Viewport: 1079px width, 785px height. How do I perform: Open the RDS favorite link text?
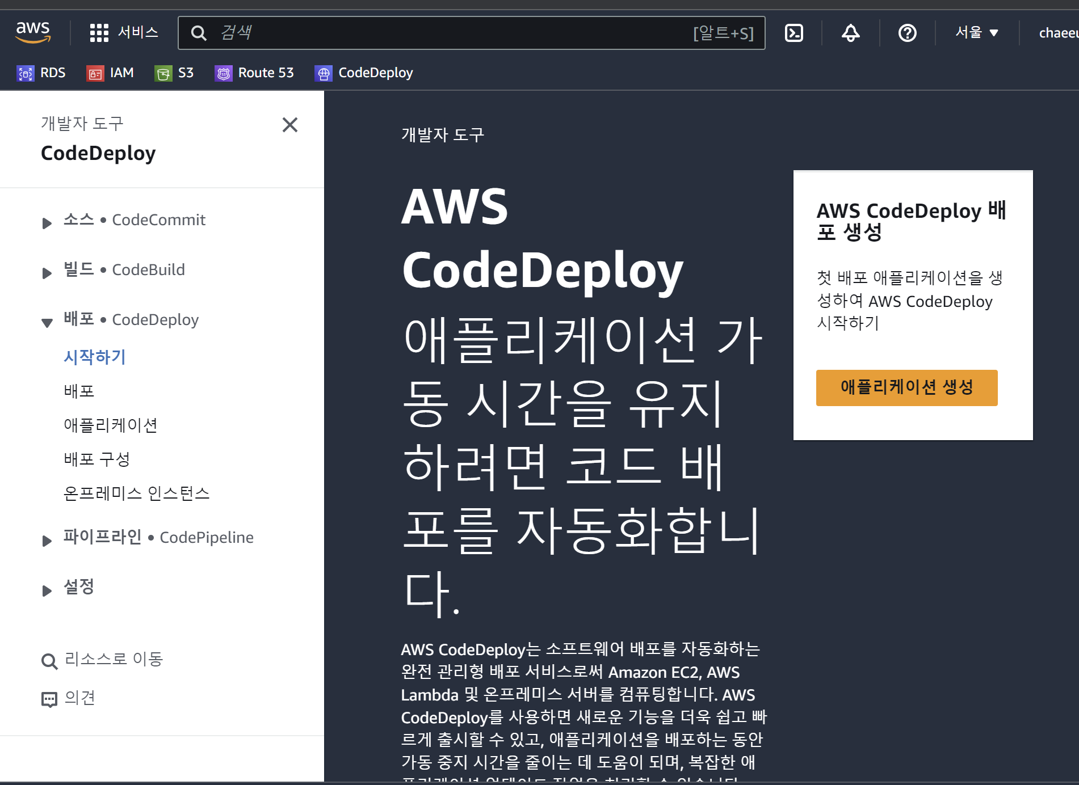53,73
